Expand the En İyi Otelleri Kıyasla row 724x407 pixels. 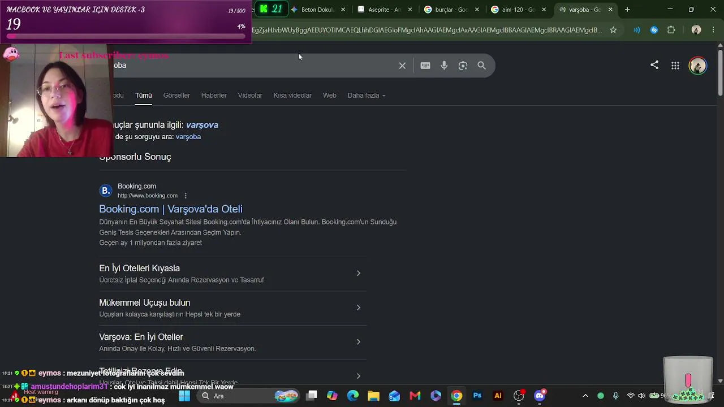tap(358, 274)
